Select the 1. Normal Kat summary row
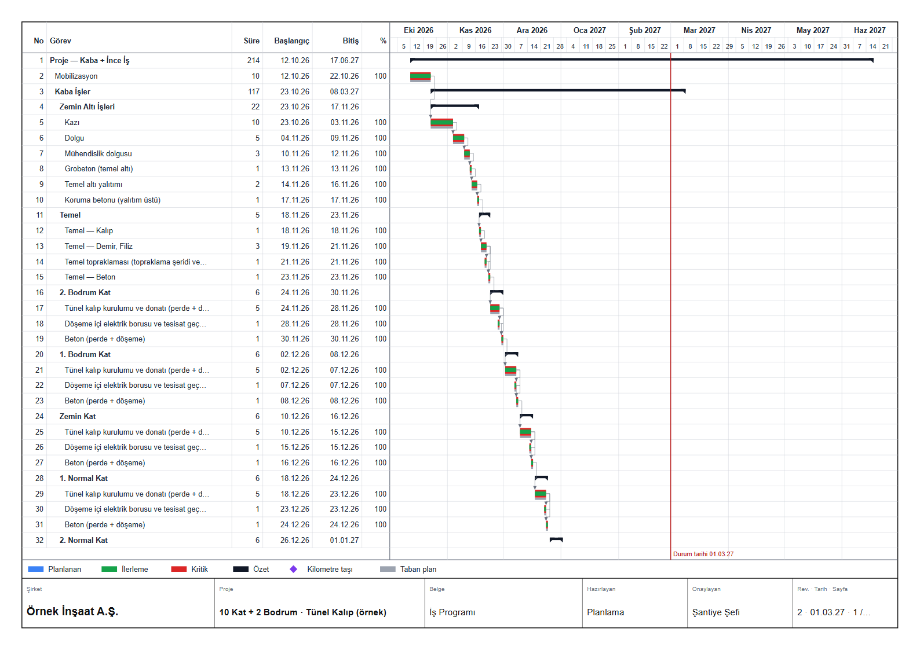 click(206, 478)
